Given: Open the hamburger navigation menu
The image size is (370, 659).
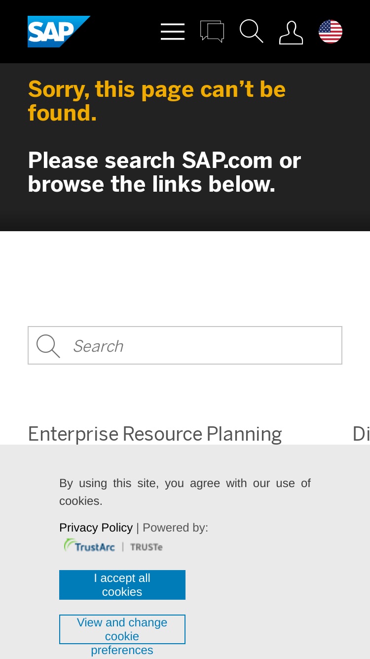Looking at the screenshot, I should point(173,32).
